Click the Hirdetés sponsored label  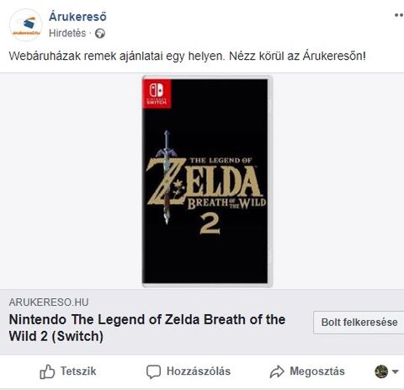click(67, 33)
